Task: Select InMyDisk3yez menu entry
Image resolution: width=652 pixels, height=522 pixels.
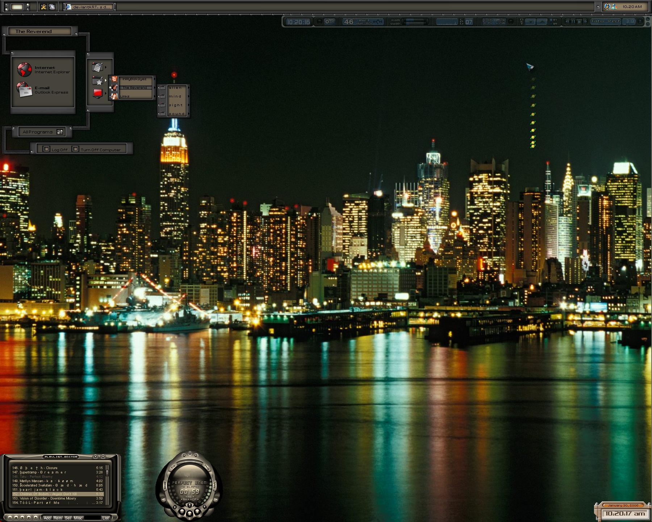Action: [135, 79]
